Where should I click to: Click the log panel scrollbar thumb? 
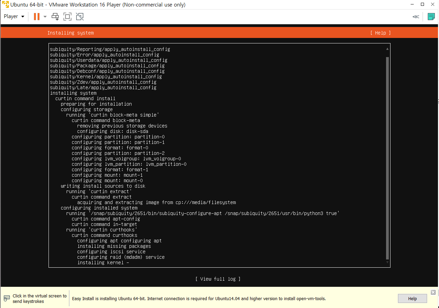(x=387, y=158)
